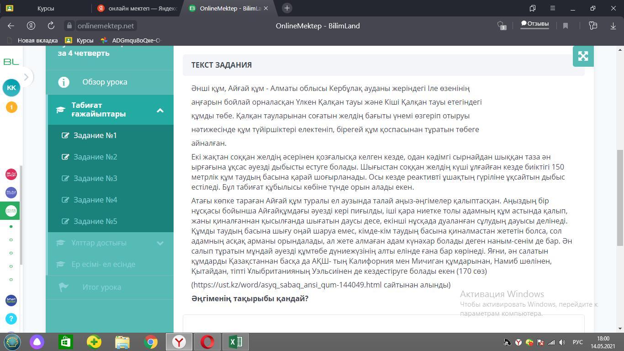Open the purple Bilim icon below Bilim Shop
624x351 pixels.
click(x=11, y=192)
